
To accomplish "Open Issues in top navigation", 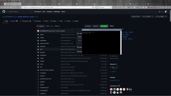I will point(44,11).
